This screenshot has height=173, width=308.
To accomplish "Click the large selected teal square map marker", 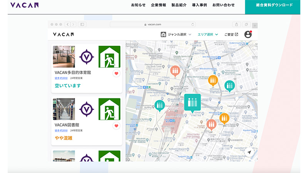I will [x=192, y=103].
